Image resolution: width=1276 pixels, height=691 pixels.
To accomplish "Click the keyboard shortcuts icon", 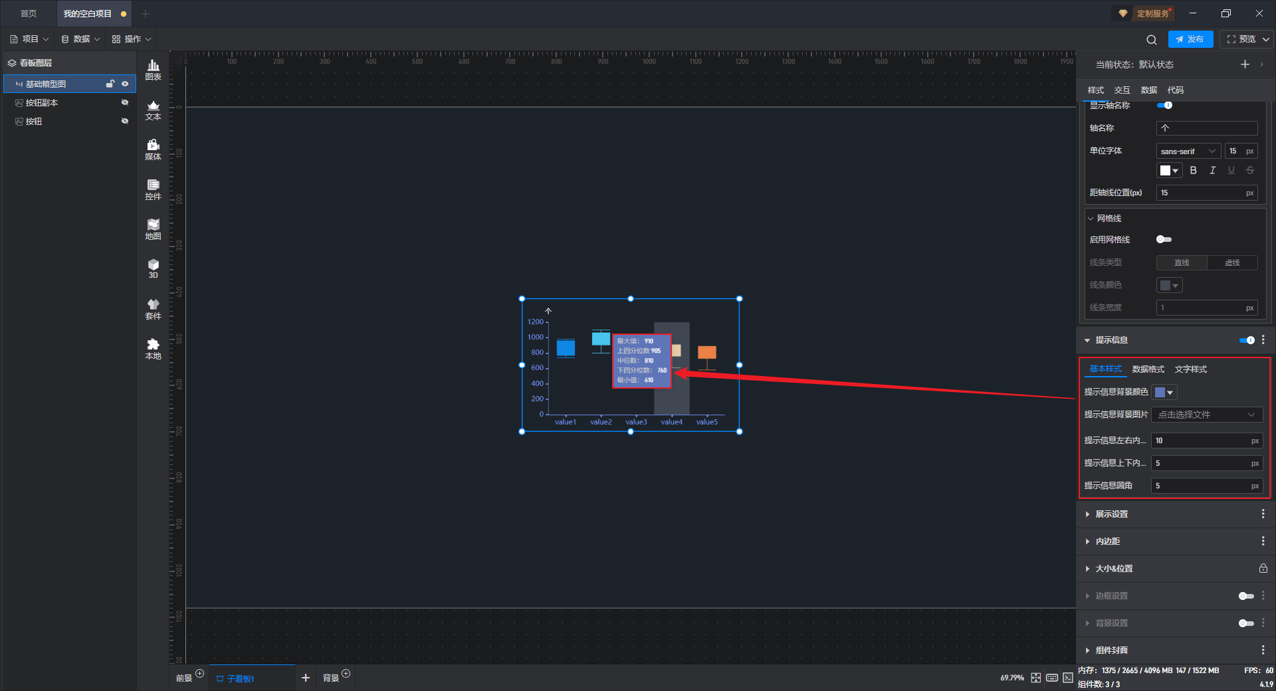I will 1052,678.
